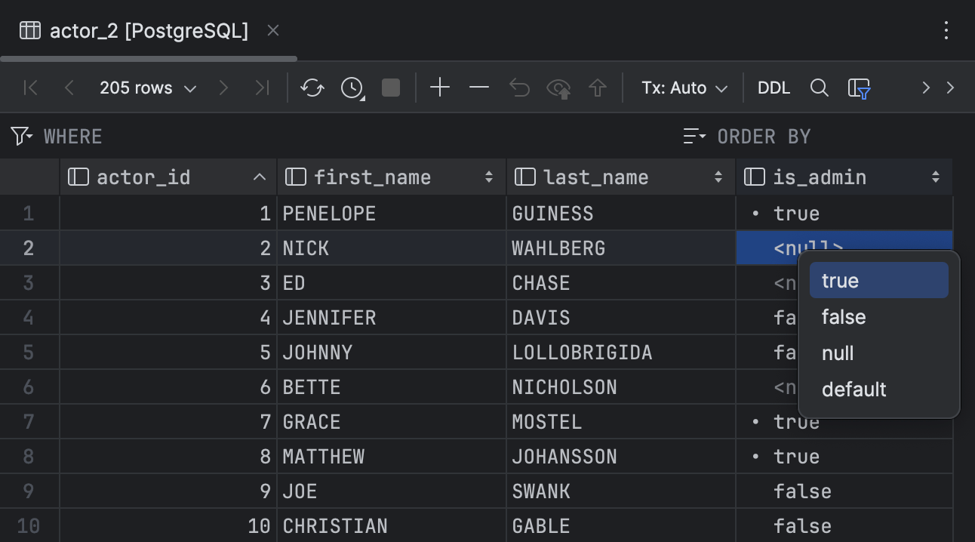Open search in the data grid
This screenshot has width=975, height=542.
[820, 88]
